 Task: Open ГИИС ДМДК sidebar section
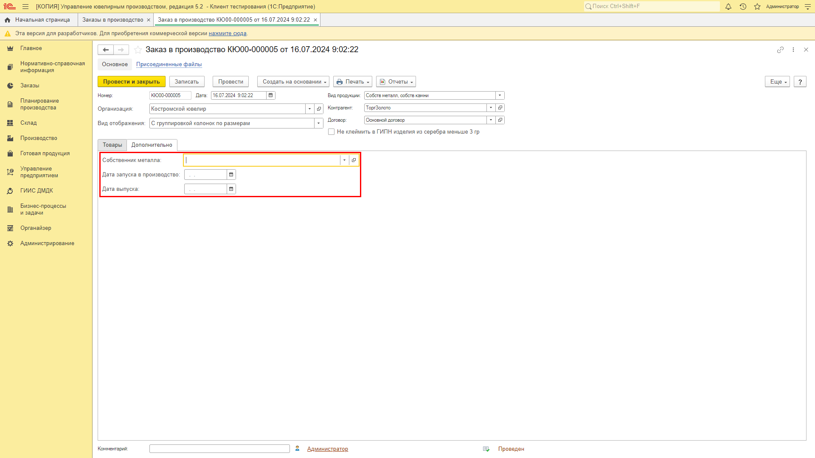46,191
